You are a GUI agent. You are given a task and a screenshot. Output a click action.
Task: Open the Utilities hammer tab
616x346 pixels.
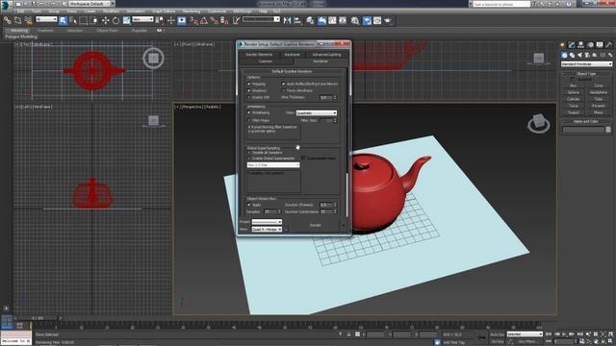(x=608, y=45)
